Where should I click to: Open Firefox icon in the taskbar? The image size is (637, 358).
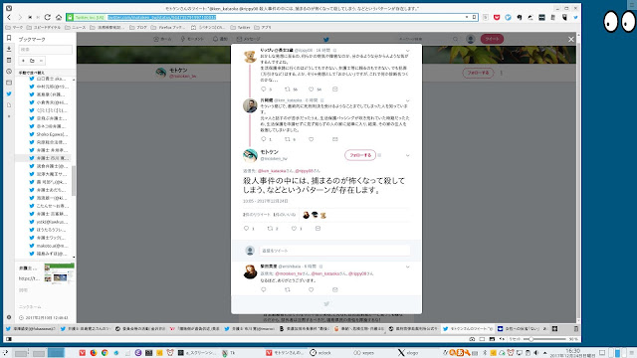94,353
